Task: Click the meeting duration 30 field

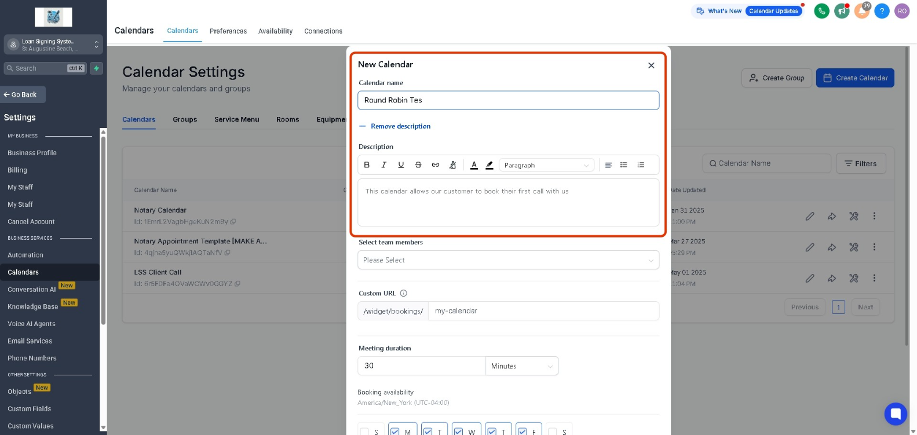Action: (x=422, y=366)
